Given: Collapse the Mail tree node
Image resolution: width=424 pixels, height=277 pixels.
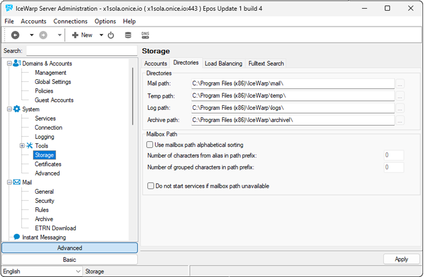Looking at the screenshot, I should click(9, 182).
